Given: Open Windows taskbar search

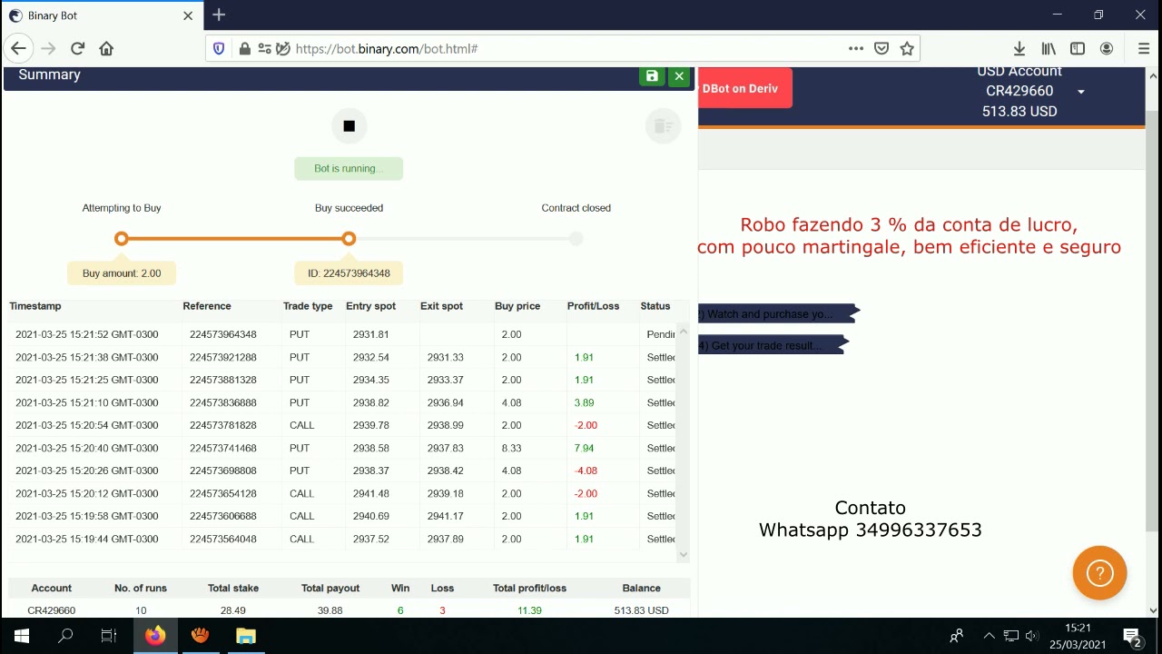Looking at the screenshot, I should pyautogui.click(x=65, y=636).
